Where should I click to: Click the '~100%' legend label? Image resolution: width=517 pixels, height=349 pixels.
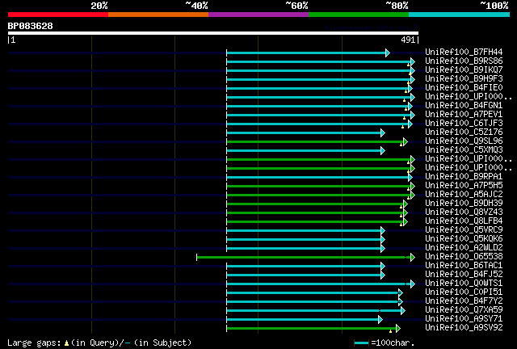[x=494, y=6]
